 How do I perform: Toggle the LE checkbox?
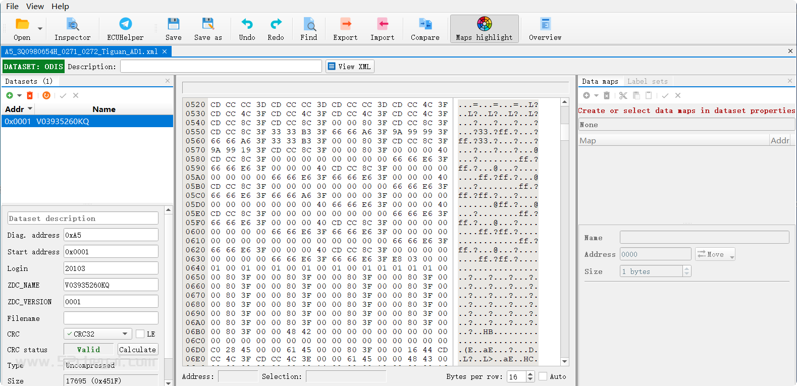140,334
